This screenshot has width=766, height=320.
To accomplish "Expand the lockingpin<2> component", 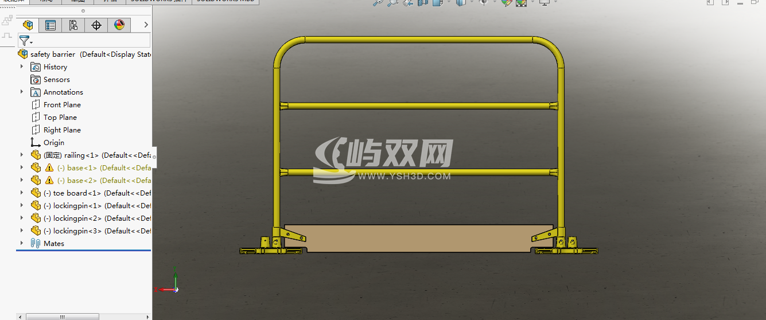I will coord(22,218).
